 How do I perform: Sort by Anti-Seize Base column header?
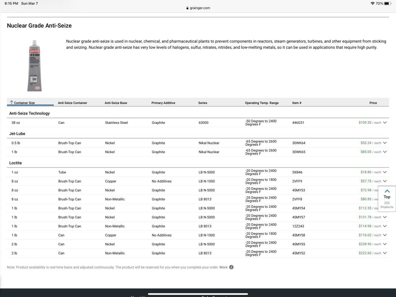tap(116, 103)
